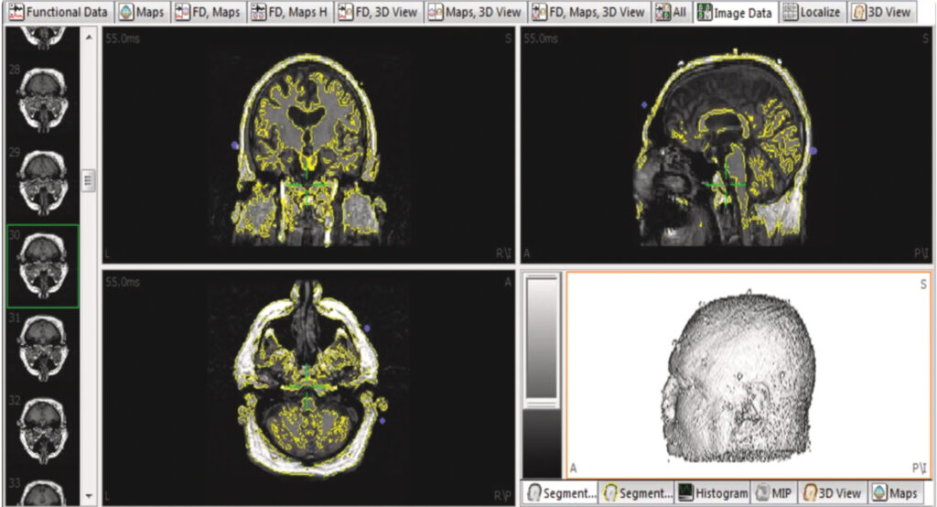Click the lower dark grayscale slider bar

[x=542, y=443]
